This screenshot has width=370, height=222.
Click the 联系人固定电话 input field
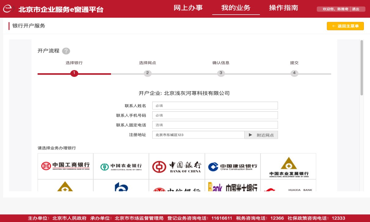pyautogui.click(x=215, y=125)
